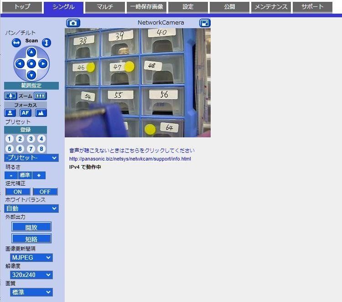This screenshot has height=302, width=342.
Task: Click the camera snapshot icon
Action: (x=73, y=23)
